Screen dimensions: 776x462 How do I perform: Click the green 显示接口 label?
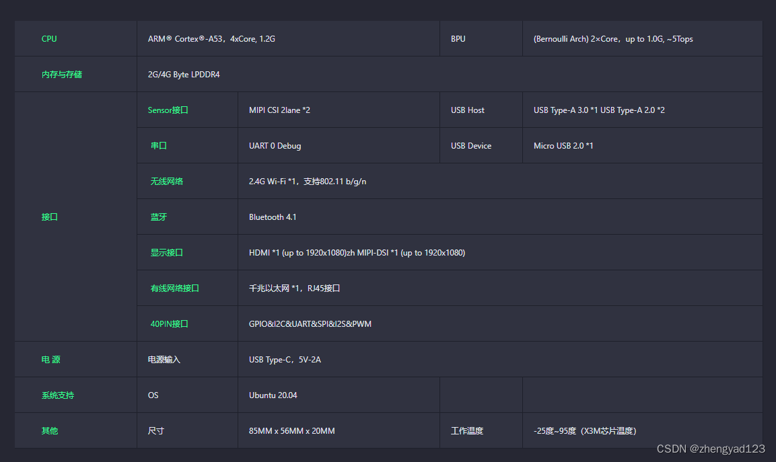pyautogui.click(x=167, y=252)
